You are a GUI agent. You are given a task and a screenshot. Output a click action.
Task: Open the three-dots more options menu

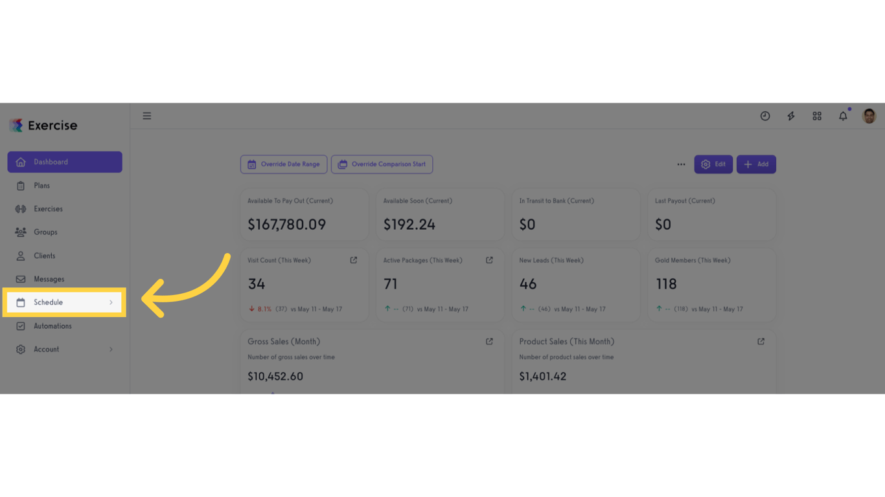681,164
